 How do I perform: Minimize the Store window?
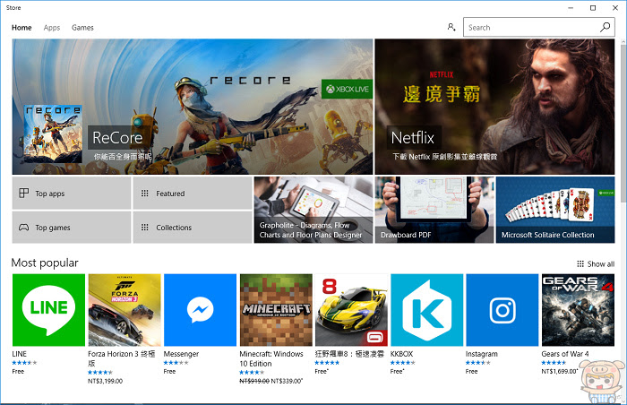(571, 7)
